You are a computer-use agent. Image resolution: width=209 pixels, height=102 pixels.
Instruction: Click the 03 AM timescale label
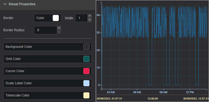coord(111,92)
